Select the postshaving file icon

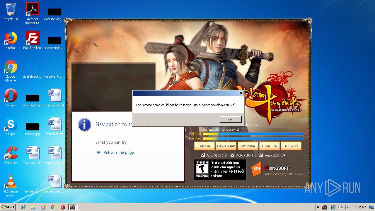(54, 14)
